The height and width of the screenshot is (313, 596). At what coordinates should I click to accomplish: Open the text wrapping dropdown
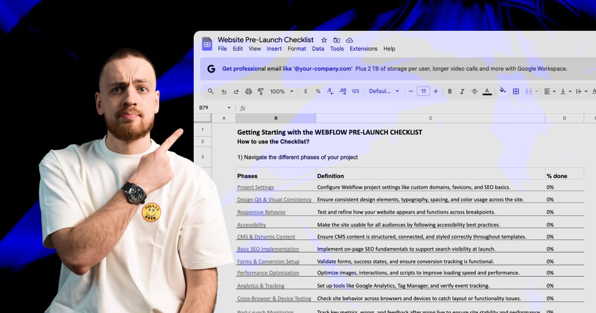(x=581, y=91)
